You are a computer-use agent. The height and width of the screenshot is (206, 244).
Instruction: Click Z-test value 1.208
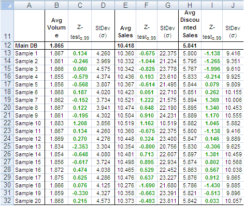tap(80, 123)
